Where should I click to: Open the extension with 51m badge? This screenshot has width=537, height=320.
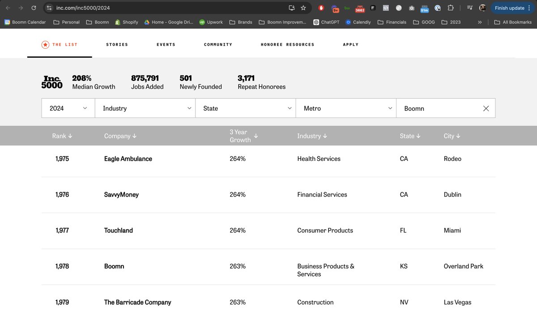(x=425, y=8)
